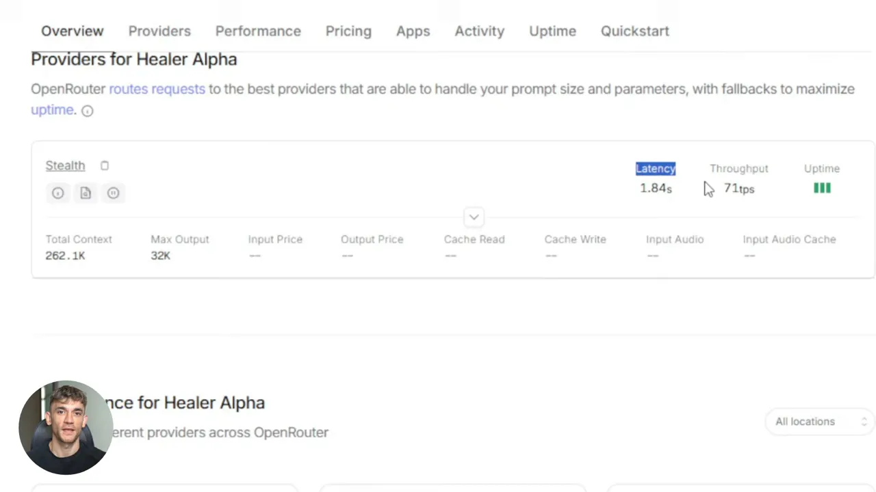
Task: Click the Input Price label
Action: click(275, 239)
